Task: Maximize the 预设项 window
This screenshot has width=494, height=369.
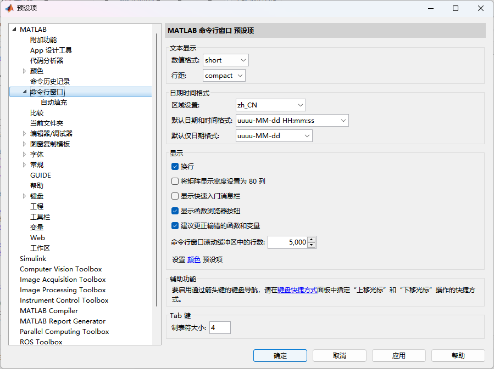Action: (x=456, y=8)
